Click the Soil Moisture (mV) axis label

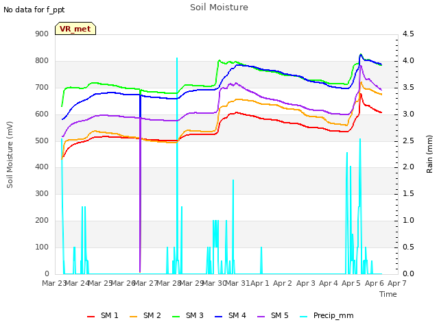[x=10, y=154]
